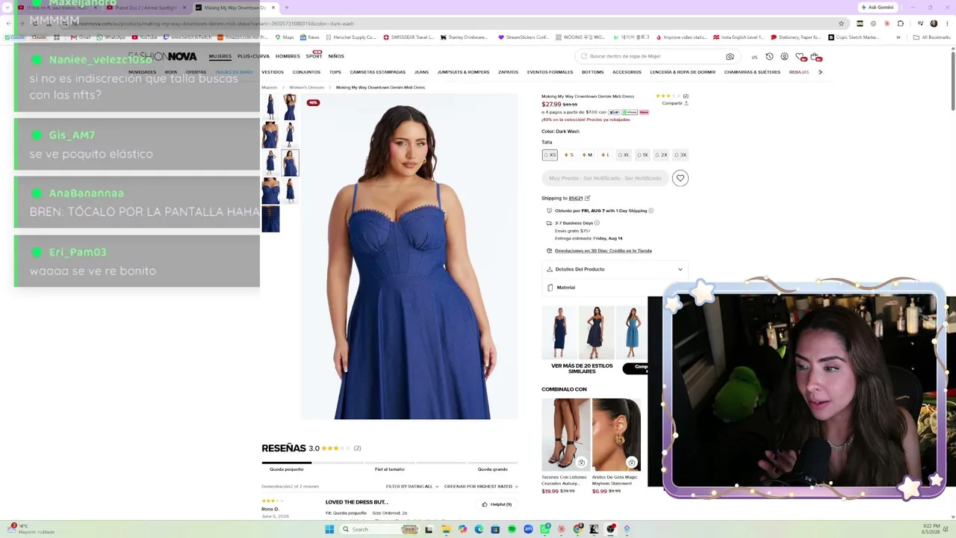956x538 pixels.
Task: Edit shipping zip code 85621
Action: (x=588, y=198)
